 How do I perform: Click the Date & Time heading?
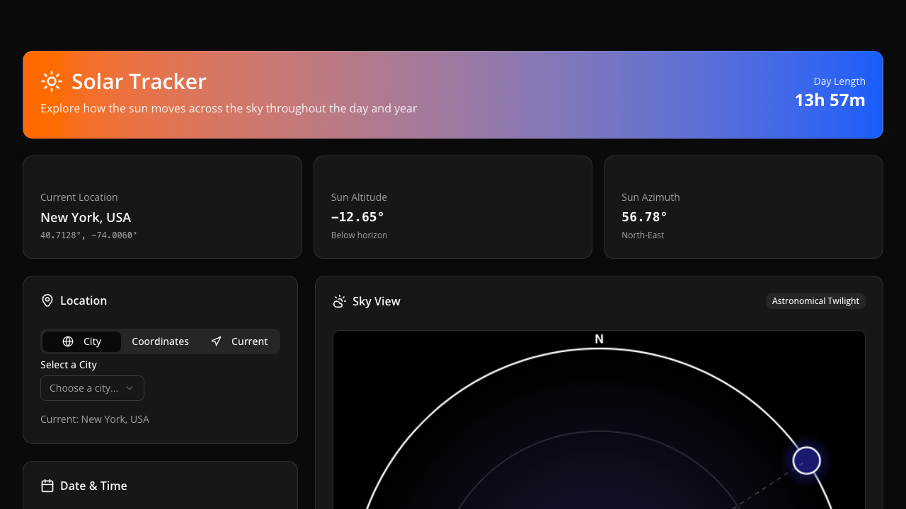pos(93,486)
